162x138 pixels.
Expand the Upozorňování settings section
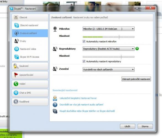[x=30, y=75]
